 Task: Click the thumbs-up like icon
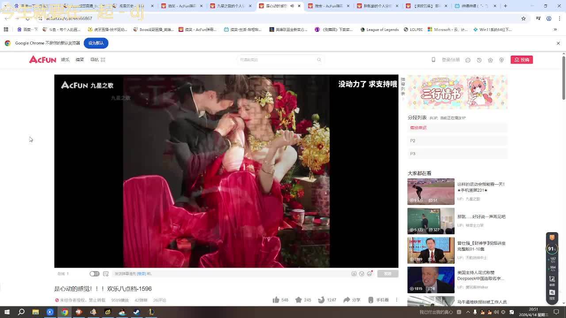tap(276, 300)
